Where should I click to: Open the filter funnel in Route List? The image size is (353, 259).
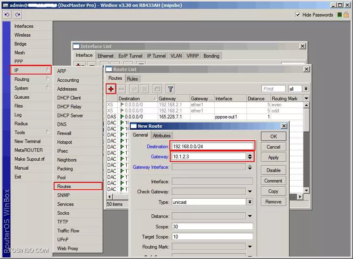[x=170, y=89]
